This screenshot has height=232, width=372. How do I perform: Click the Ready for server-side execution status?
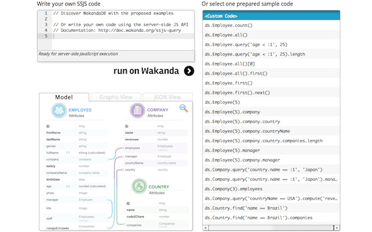(x=78, y=54)
